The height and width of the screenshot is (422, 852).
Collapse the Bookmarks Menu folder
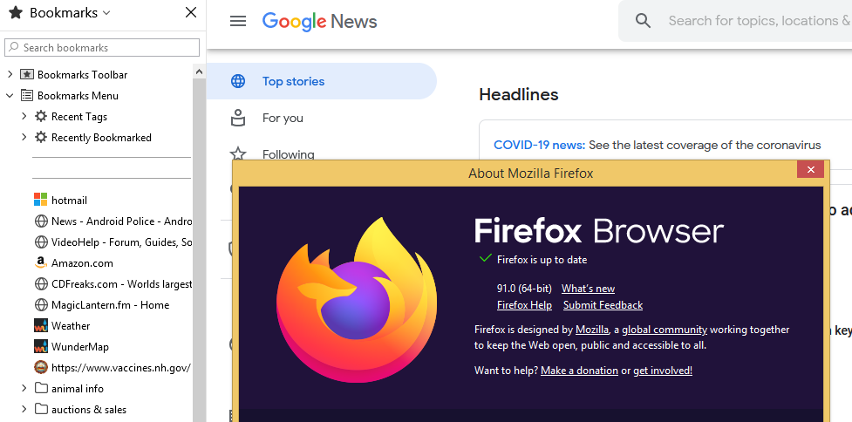(10, 96)
